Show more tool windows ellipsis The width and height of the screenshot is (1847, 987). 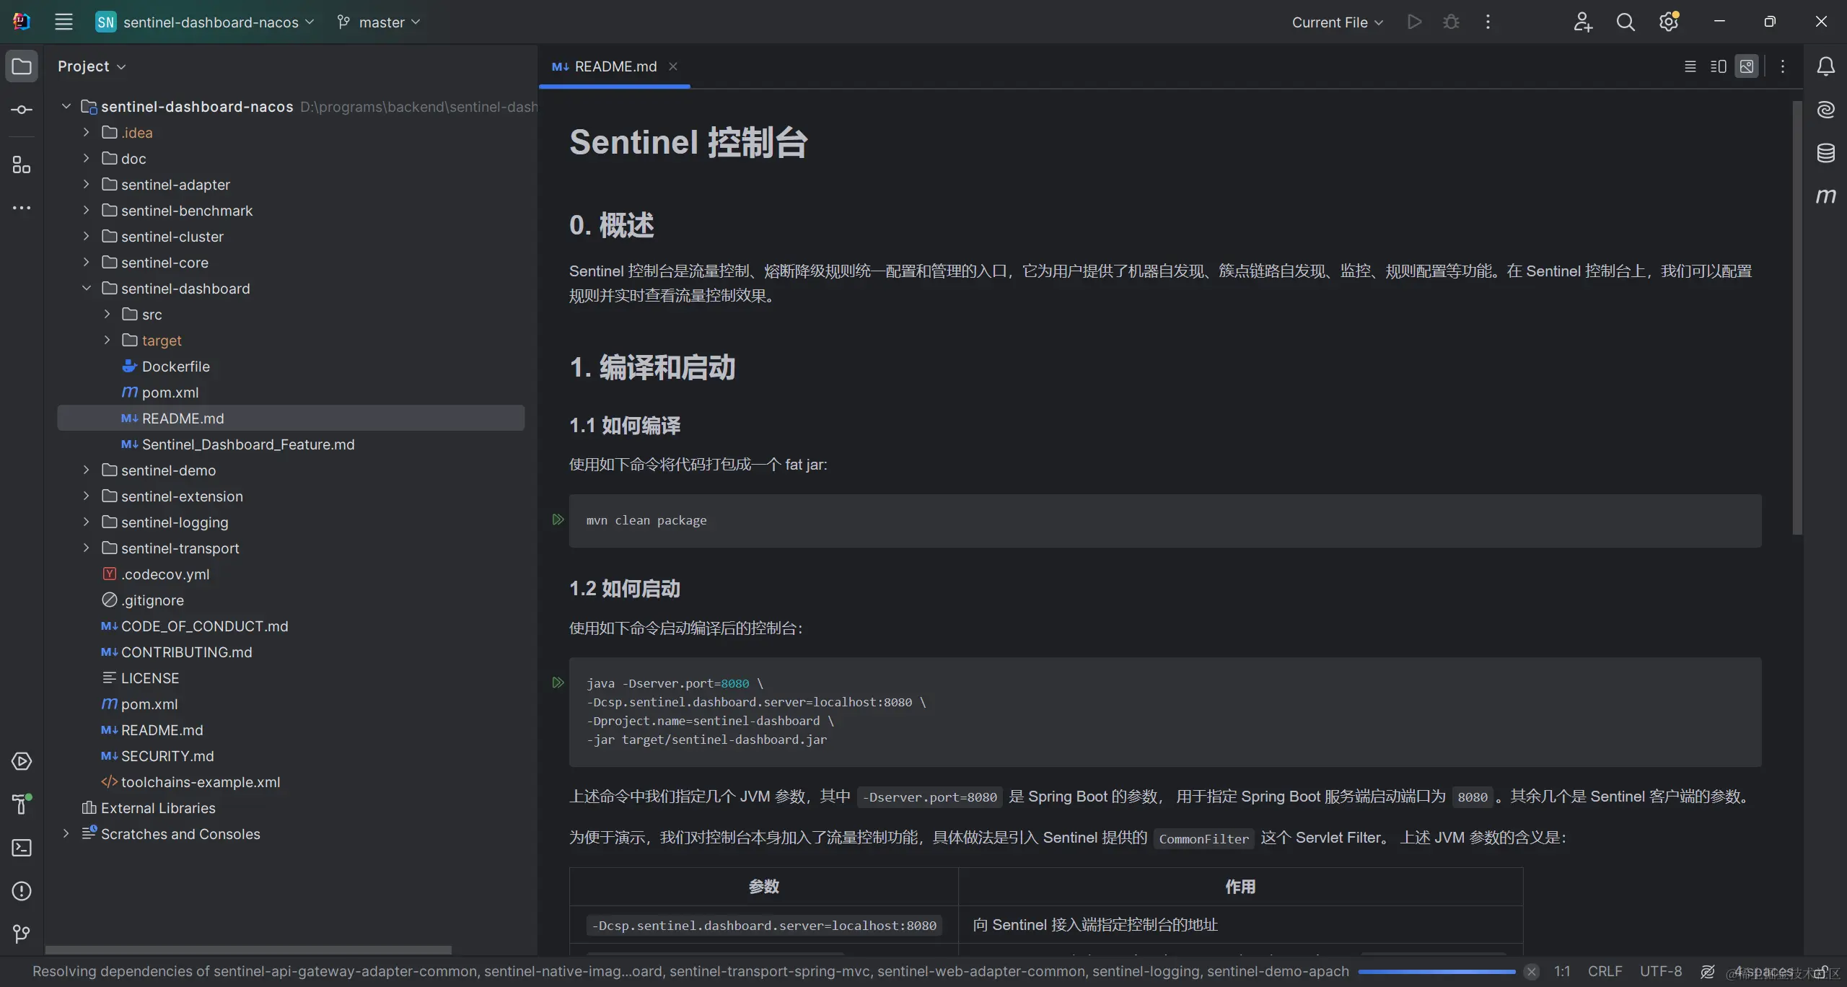(x=22, y=208)
